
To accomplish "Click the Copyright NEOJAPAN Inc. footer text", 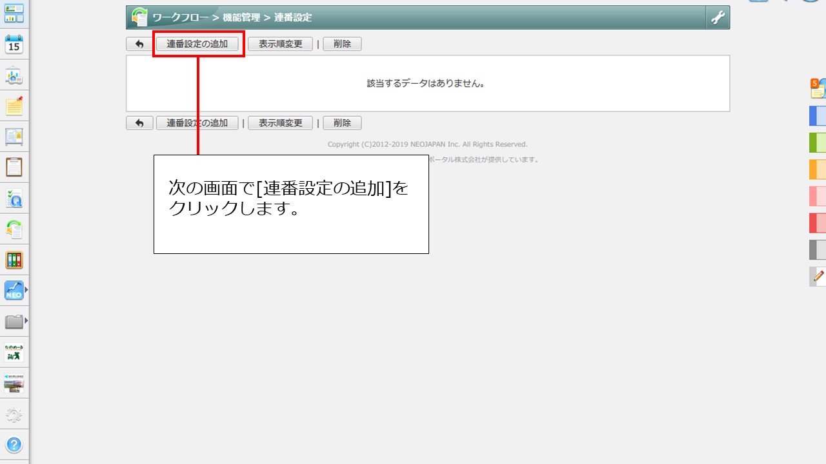I will (x=427, y=144).
